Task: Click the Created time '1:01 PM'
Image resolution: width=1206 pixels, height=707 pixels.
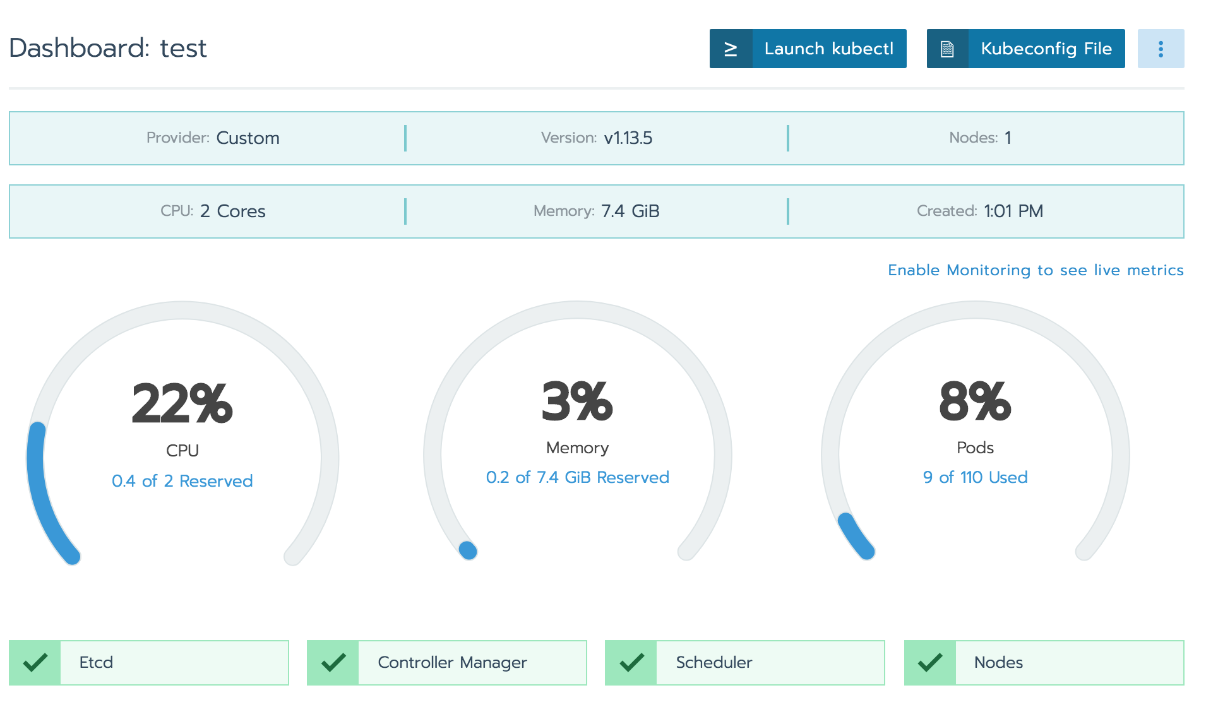Action: [1013, 211]
